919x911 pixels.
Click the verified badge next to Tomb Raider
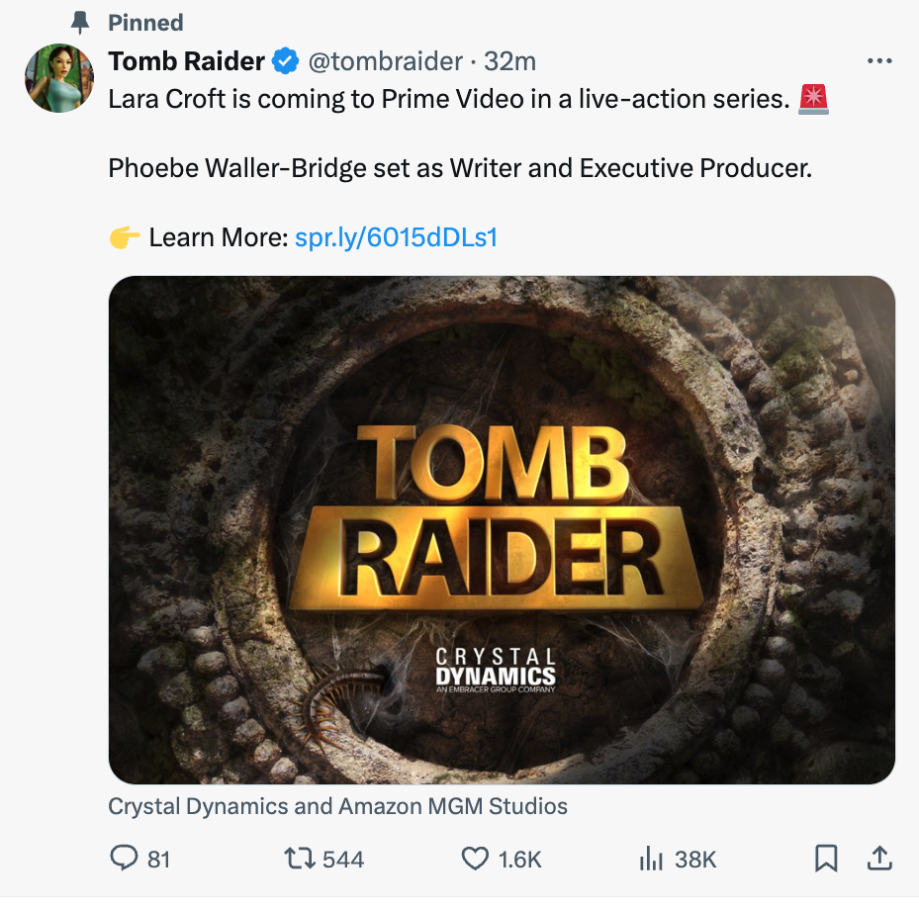[286, 60]
